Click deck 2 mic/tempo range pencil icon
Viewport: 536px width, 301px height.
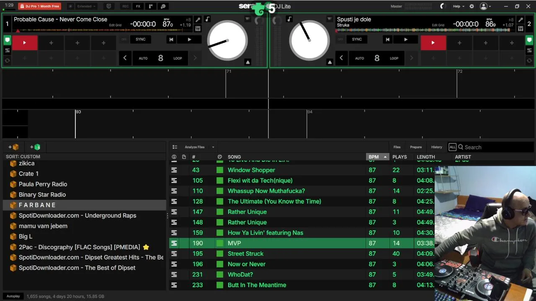click(x=521, y=20)
